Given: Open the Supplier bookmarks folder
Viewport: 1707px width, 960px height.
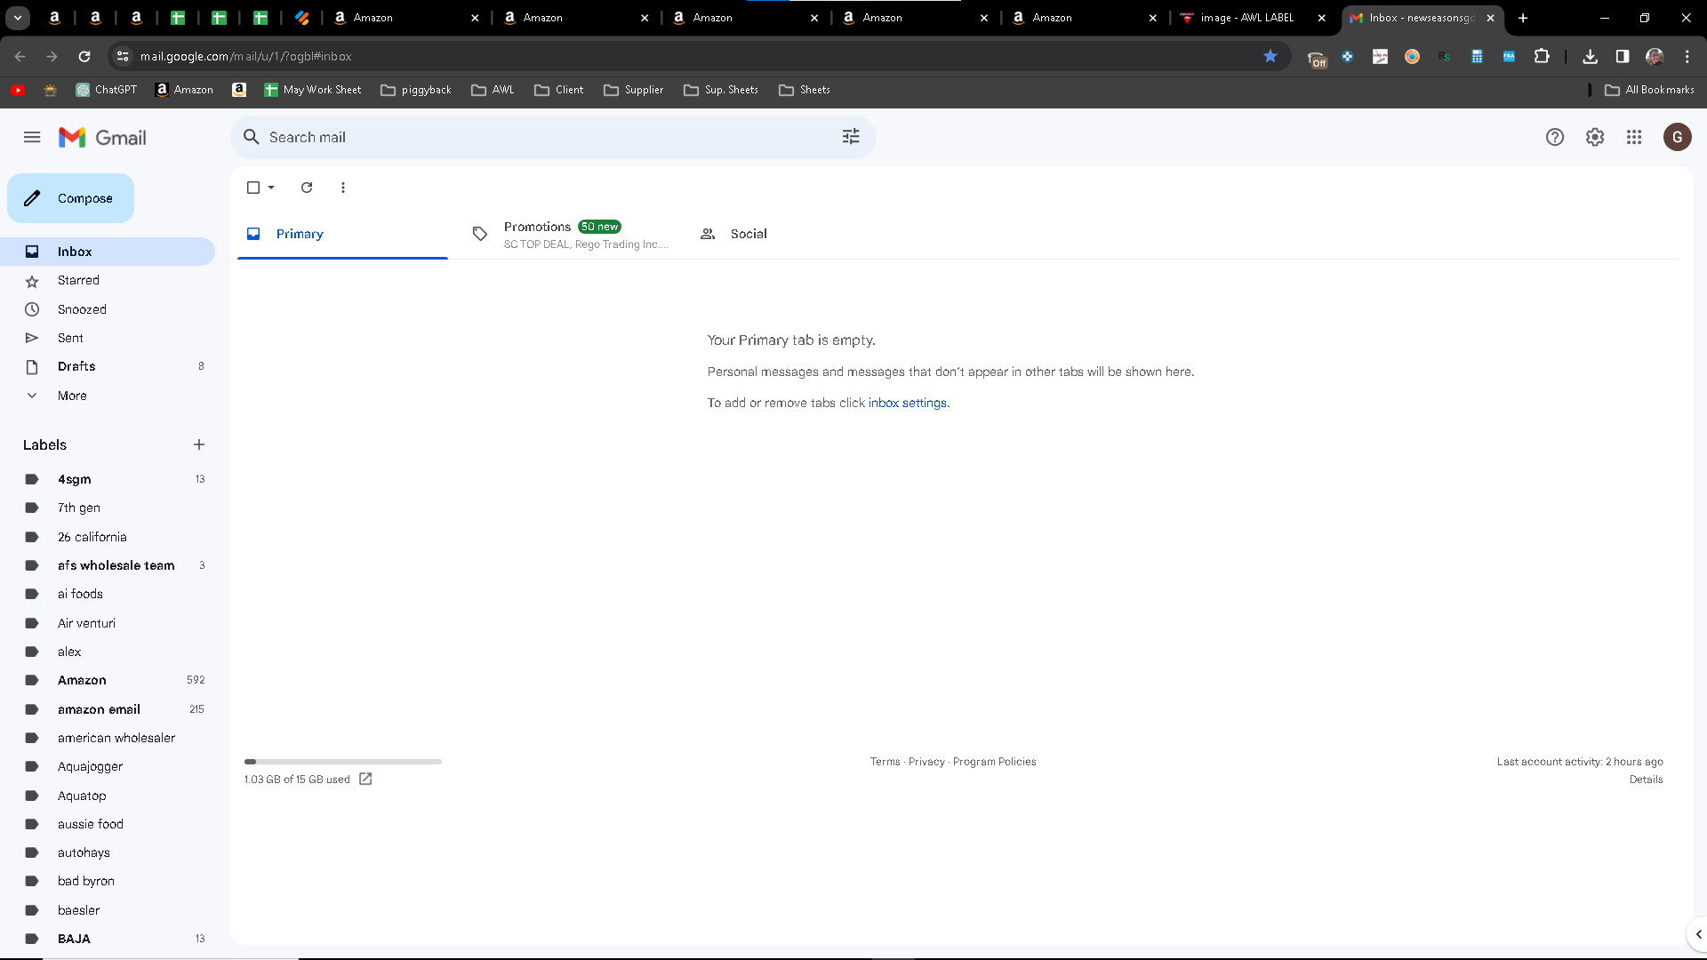Looking at the screenshot, I should [x=633, y=90].
